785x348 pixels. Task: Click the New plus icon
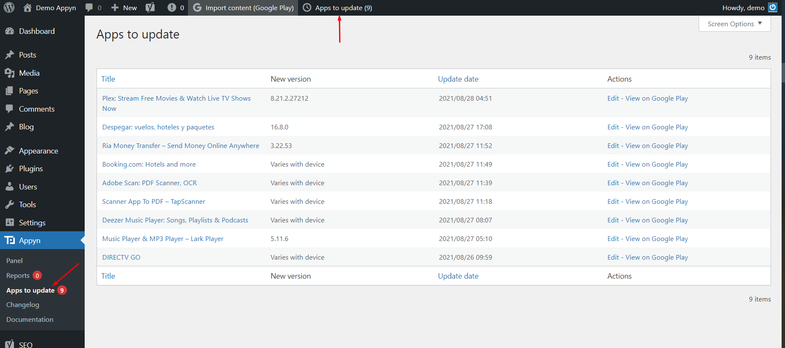click(x=115, y=8)
